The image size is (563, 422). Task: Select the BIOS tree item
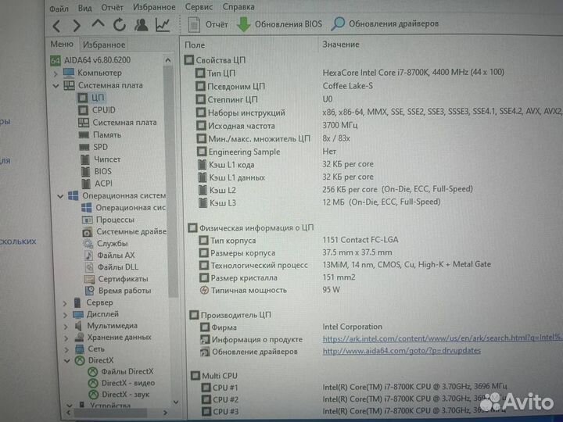(x=96, y=171)
